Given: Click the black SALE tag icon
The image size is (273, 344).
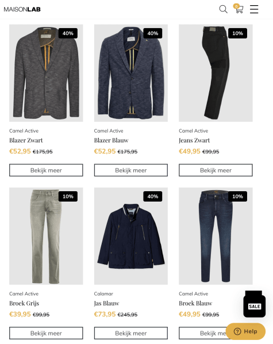Looking at the screenshot, I should pos(255,304).
